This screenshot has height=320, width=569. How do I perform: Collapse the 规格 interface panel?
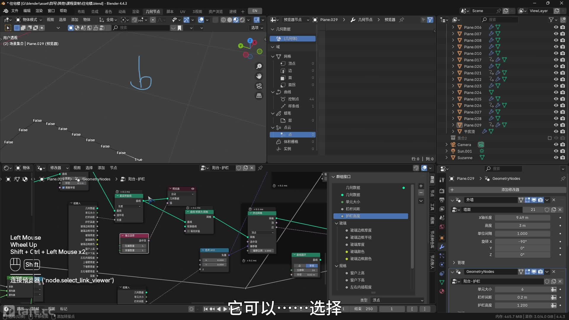click(x=336, y=266)
